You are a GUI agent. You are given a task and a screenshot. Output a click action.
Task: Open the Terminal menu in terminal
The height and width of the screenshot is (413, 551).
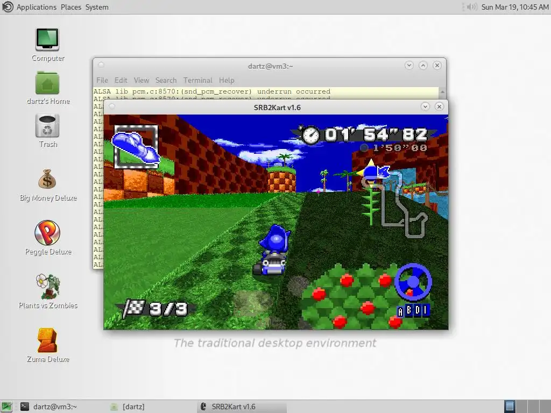point(197,81)
